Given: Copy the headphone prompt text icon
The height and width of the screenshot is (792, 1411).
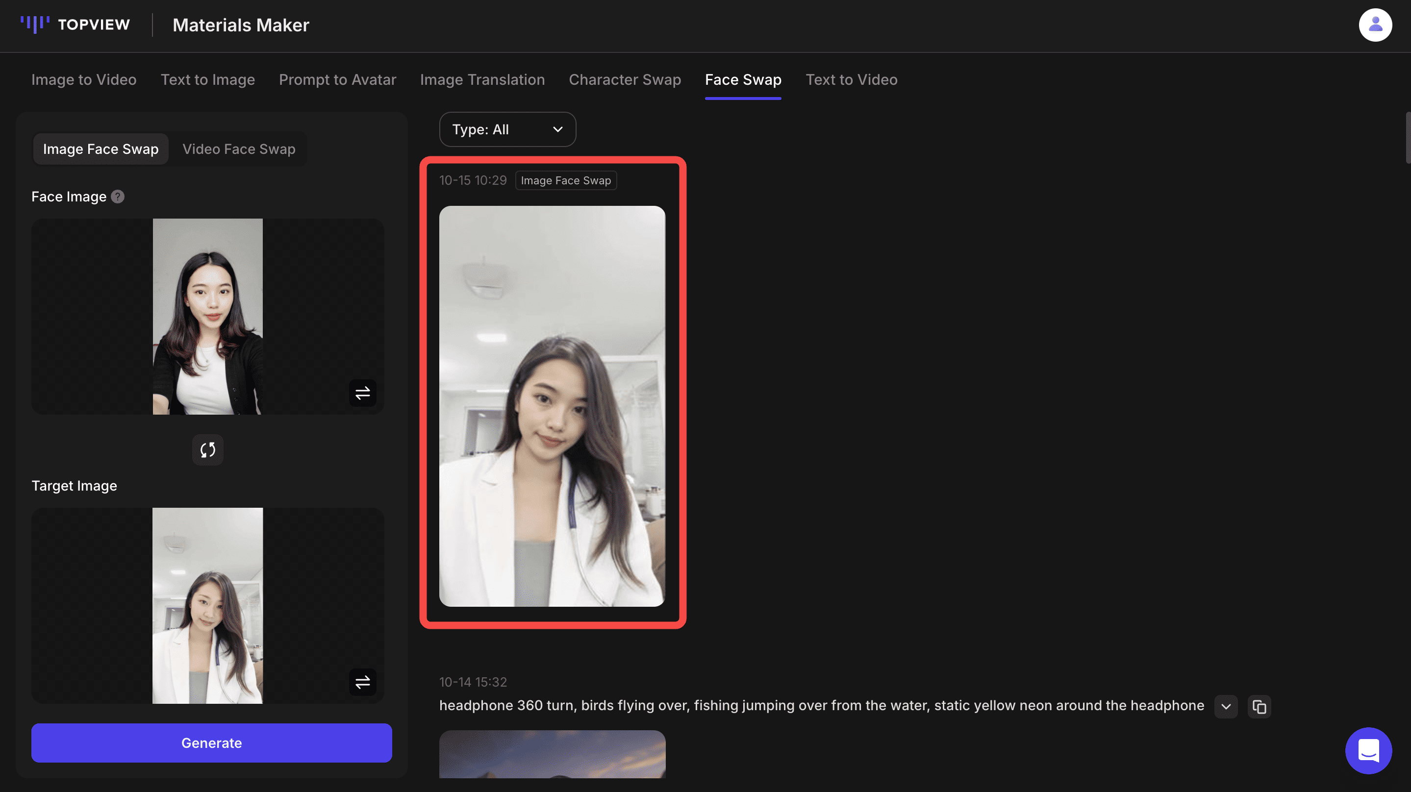Looking at the screenshot, I should [x=1259, y=707].
